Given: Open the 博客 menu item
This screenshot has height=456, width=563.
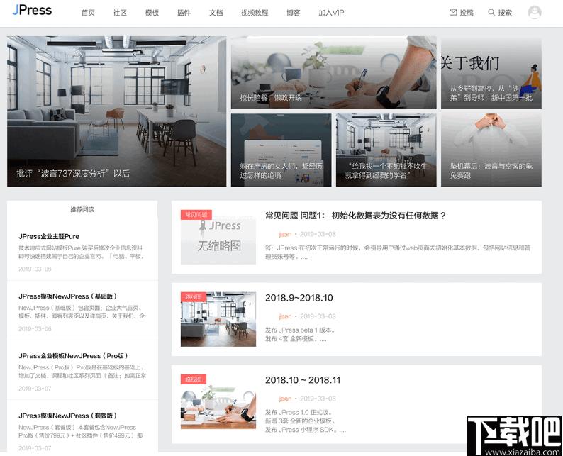Looking at the screenshot, I should (294, 13).
